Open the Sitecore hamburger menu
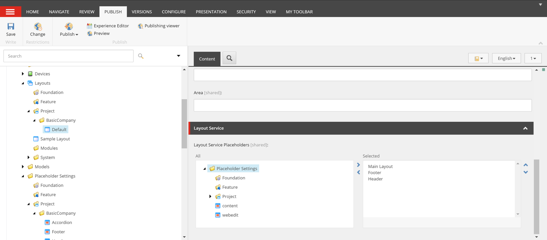Screen dimensions: 547x240 tap(10, 12)
